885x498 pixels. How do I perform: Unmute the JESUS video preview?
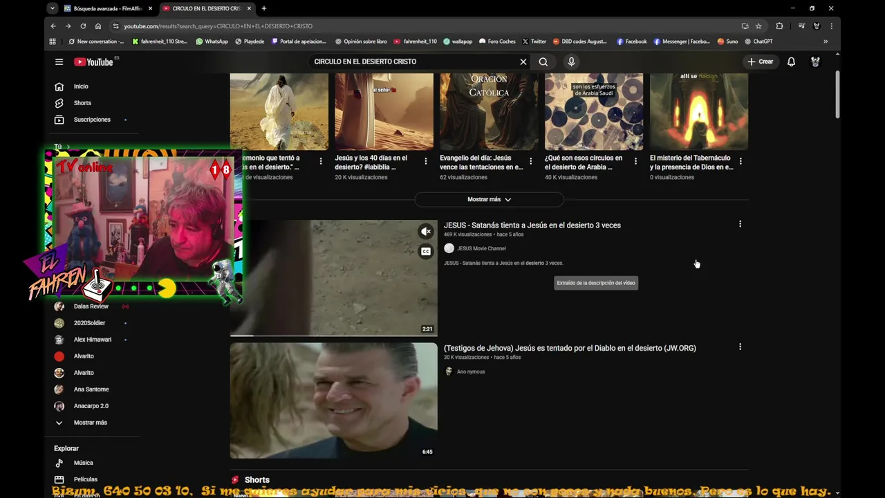point(426,232)
